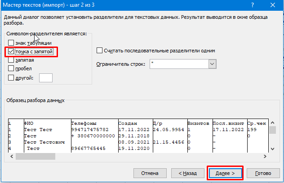Viewport: 284px width, 183px height.
Task: Close the text import wizard dialog
Action: [x=273, y=5]
